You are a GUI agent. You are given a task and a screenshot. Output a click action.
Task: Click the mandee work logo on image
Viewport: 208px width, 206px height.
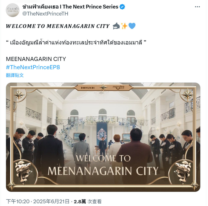click(x=118, y=87)
